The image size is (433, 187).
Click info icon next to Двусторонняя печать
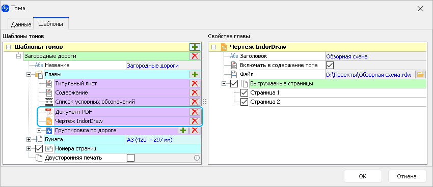pyautogui.click(x=197, y=158)
